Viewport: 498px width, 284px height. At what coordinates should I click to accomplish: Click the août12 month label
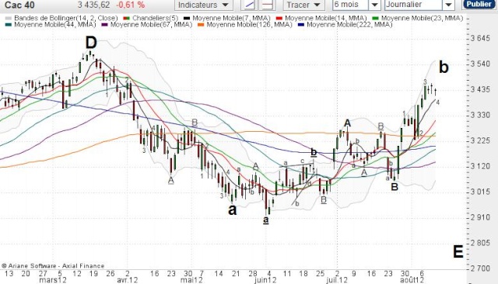coord(412,280)
